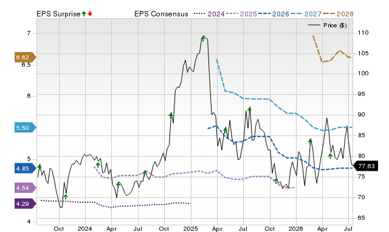Click the 2025 x-axis label

click(190, 228)
